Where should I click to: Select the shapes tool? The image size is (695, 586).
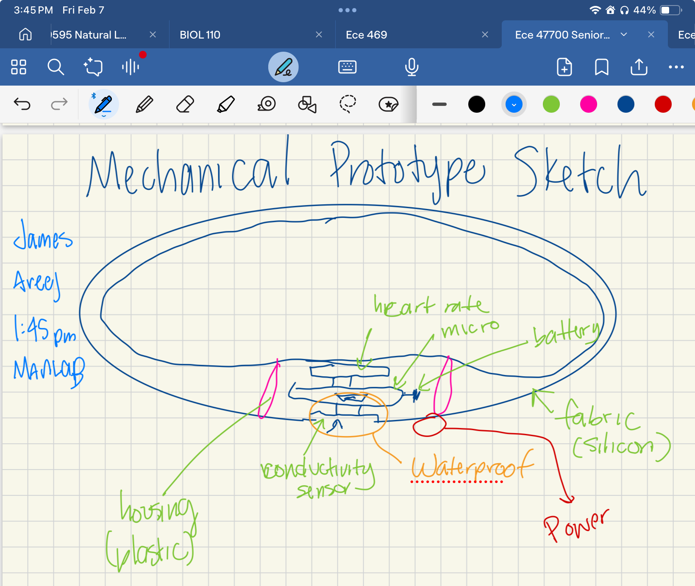(306, 104)
